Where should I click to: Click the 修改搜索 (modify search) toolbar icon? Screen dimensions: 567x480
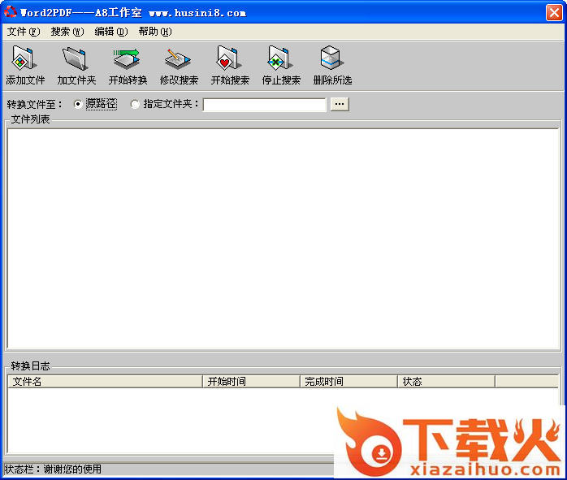point(178,58)
